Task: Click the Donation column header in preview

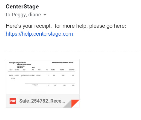Action: tap(53, 70)
